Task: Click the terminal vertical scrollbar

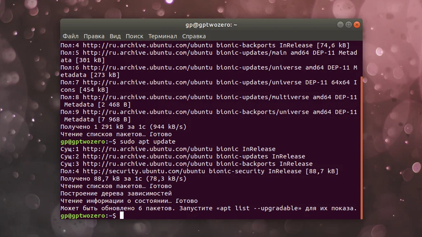Action: pos(361,148)
